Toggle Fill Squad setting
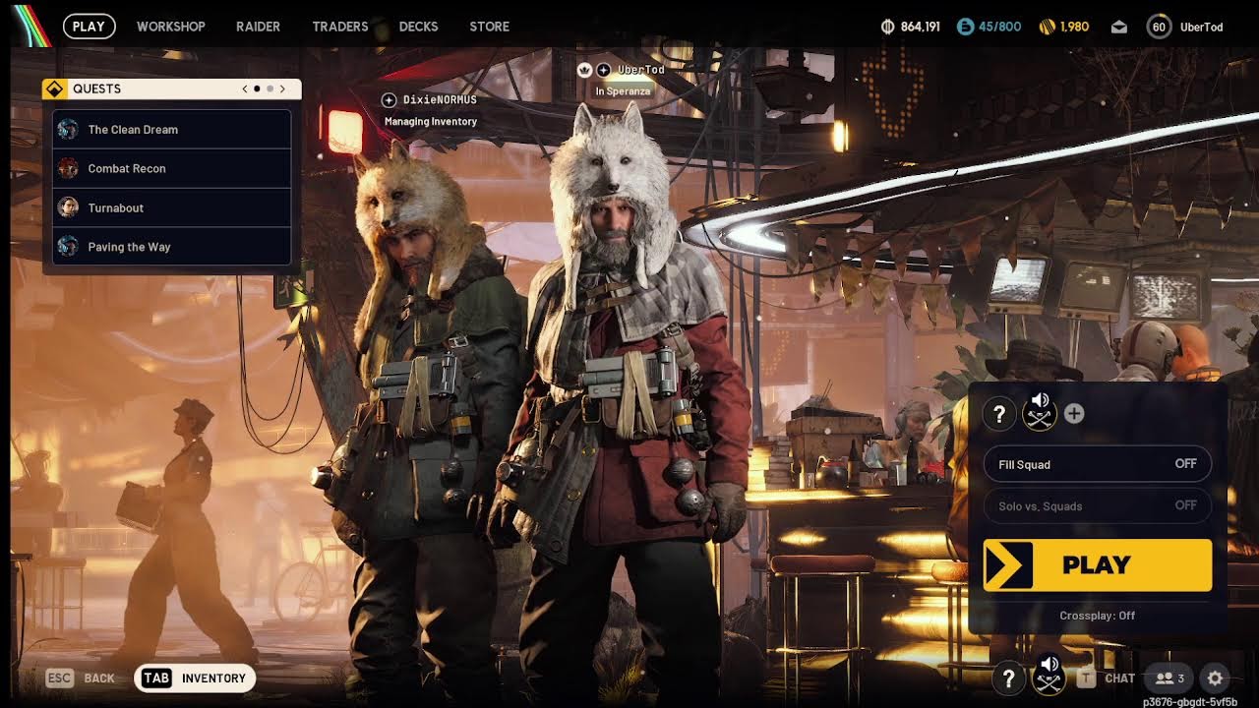This screenshot has width=1259, height=708. 1098,464
